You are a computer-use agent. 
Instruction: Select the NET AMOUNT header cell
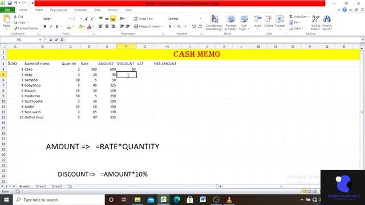point(167,63)
